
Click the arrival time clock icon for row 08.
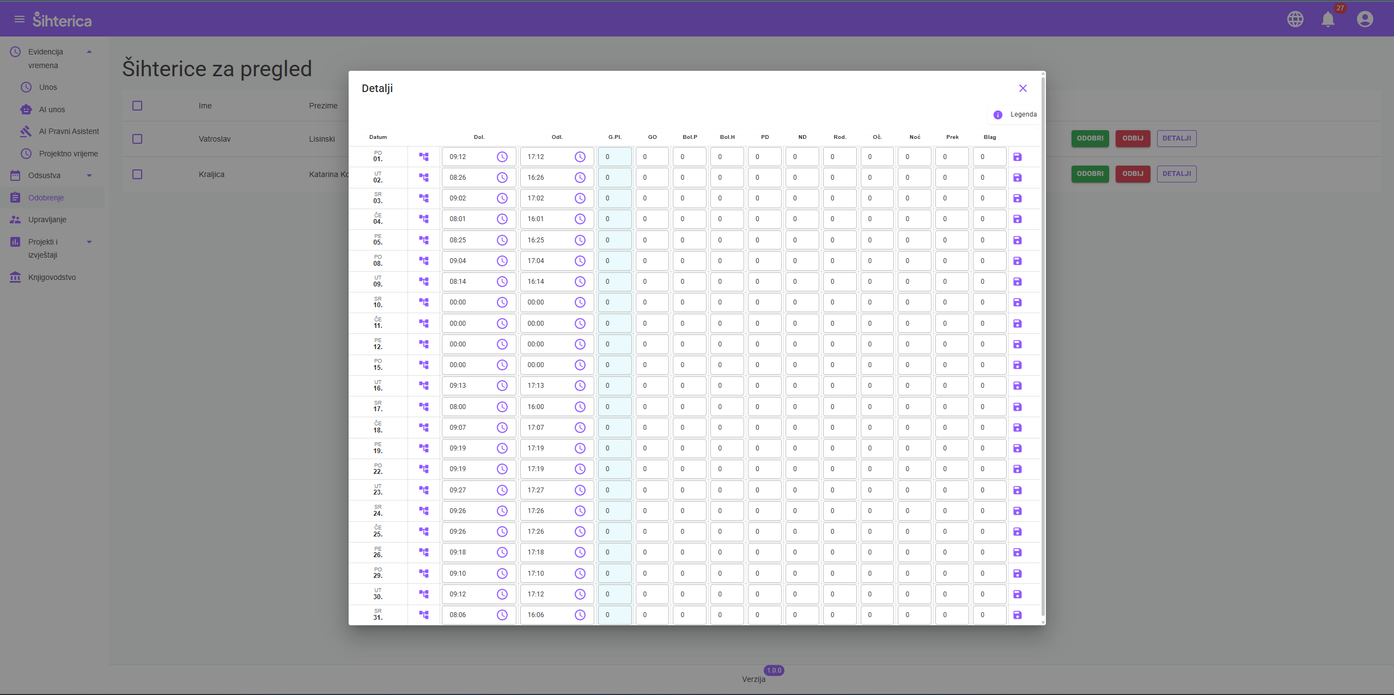pos(502,261)
